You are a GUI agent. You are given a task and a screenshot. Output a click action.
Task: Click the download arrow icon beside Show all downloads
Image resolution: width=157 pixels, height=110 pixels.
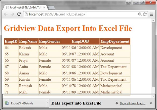117,103
